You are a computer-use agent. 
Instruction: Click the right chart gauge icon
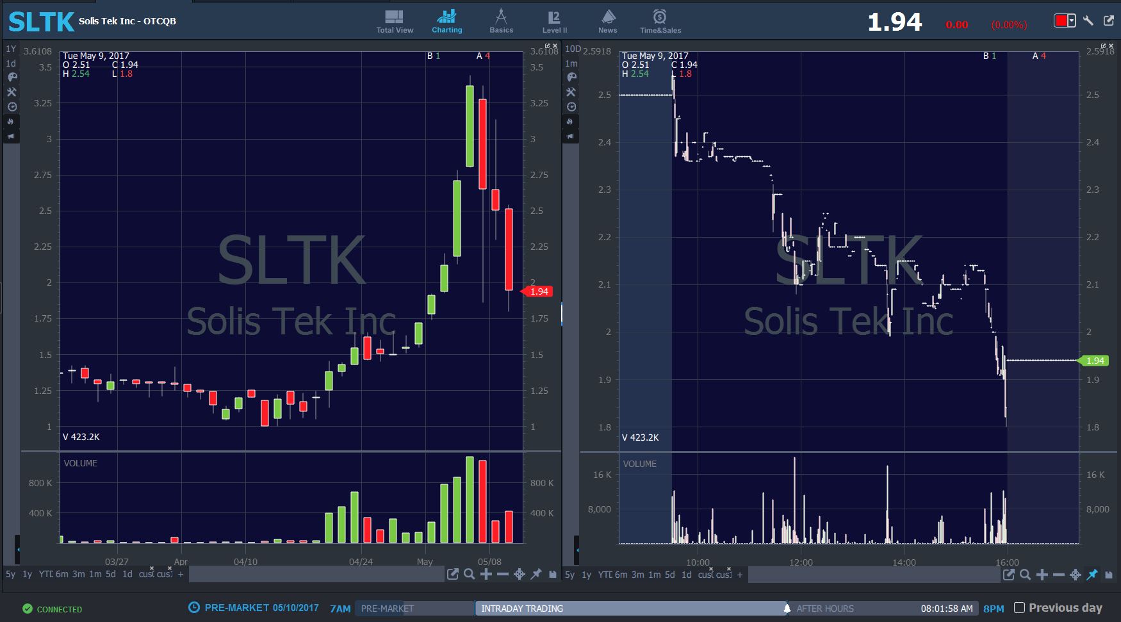(x=571, y=107)
